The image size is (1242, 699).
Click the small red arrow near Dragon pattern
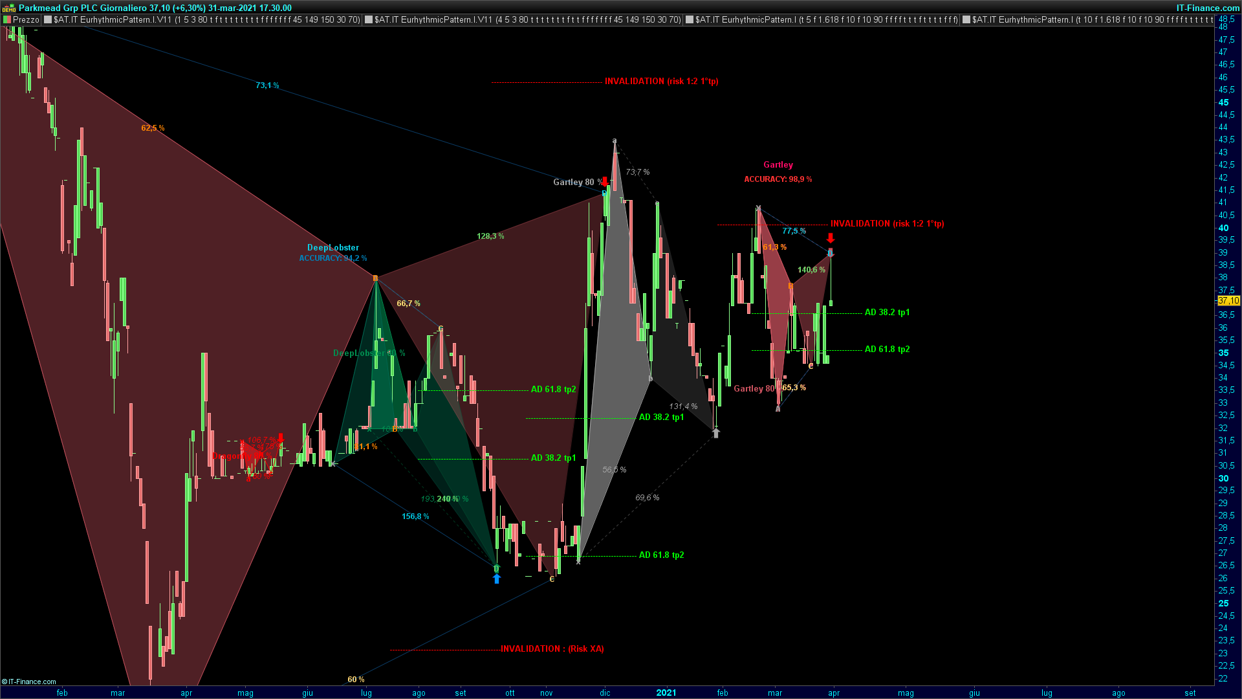[x=281, y=438]
